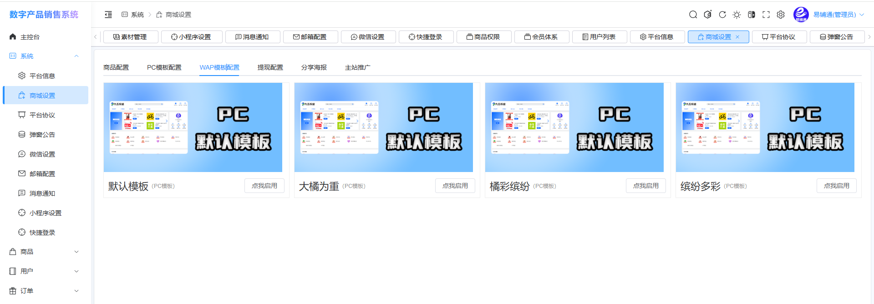Click the refresh page icon in header
874x304 pixels.
click(x=722, y=15)
